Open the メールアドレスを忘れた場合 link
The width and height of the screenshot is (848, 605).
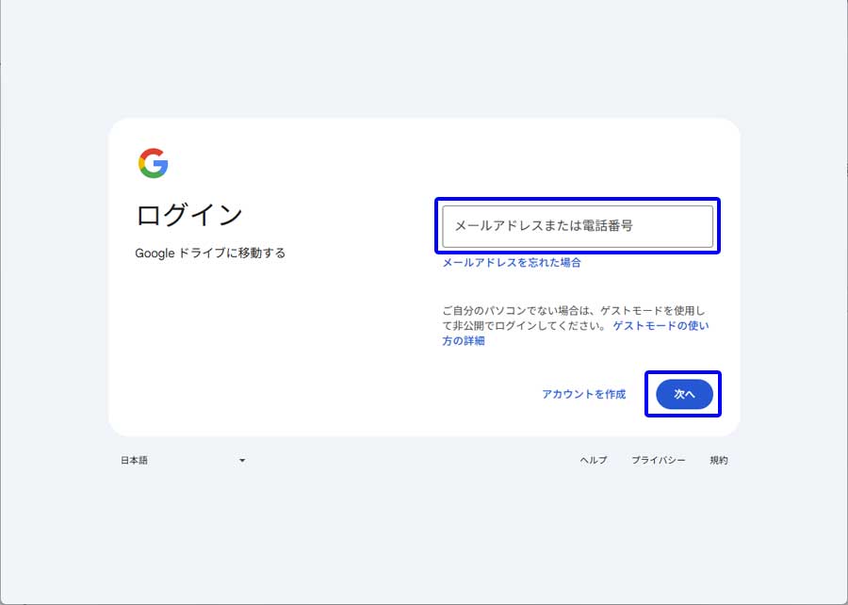pos(512,263)
